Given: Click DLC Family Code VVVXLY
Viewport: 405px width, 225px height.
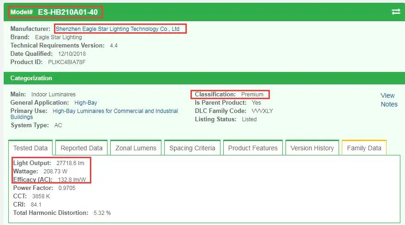Looking at the screenshot, I should click(262, 111).
